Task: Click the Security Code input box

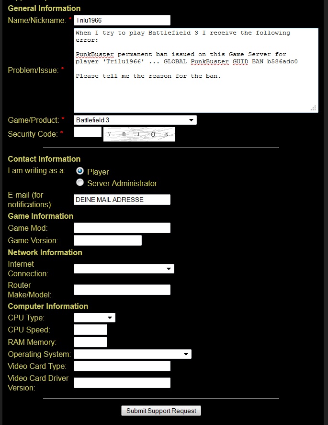Action: pos(88,132)
